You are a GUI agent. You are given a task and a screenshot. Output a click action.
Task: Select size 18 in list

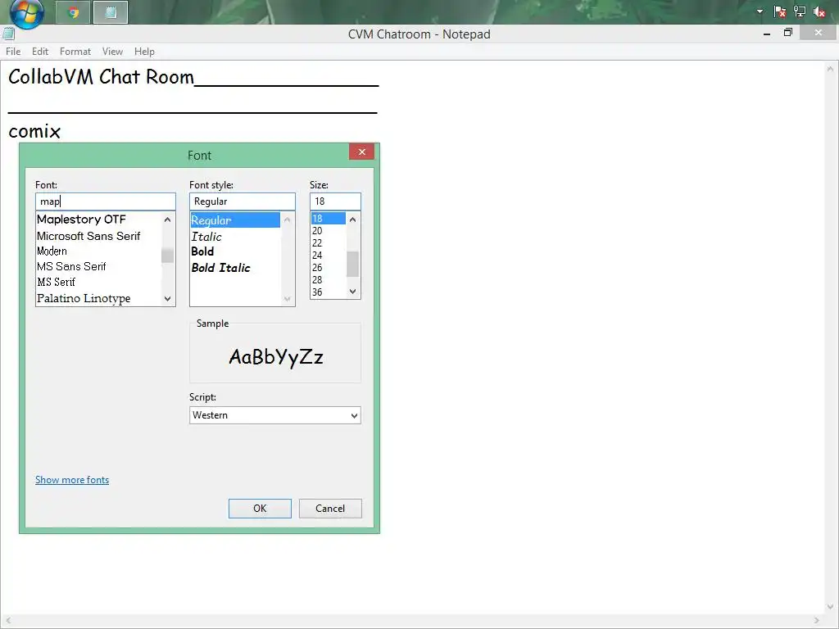329,218
